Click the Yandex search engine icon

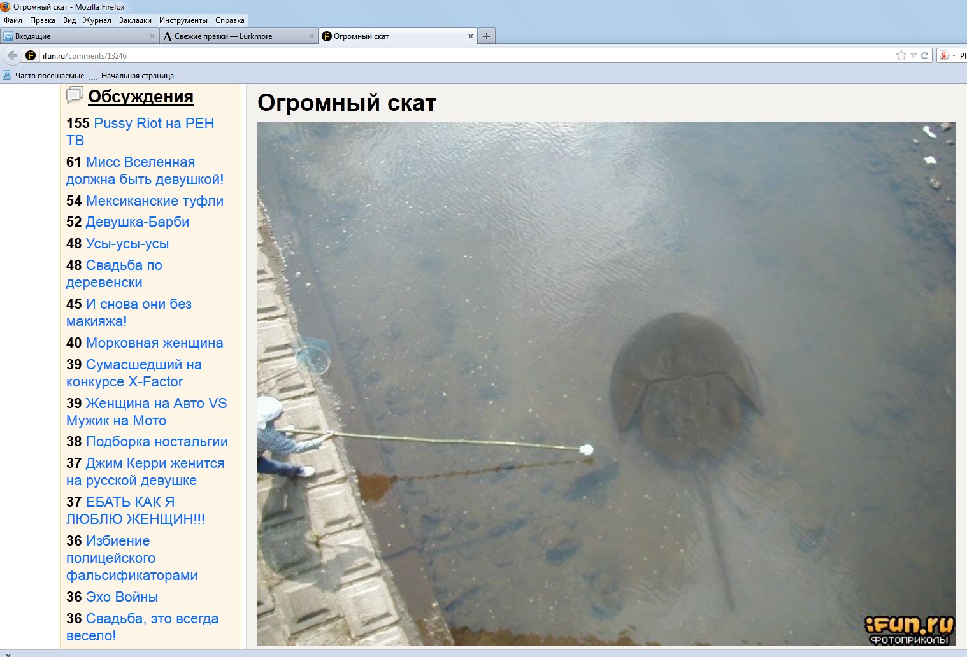coord(944,55)
